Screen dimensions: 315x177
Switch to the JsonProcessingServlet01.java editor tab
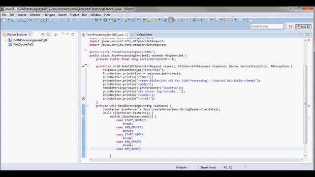(105, 34)
